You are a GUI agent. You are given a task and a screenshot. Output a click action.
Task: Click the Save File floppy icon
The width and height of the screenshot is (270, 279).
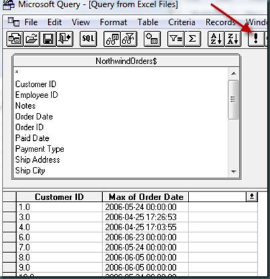pyautogui.click(x=48, y=39)
